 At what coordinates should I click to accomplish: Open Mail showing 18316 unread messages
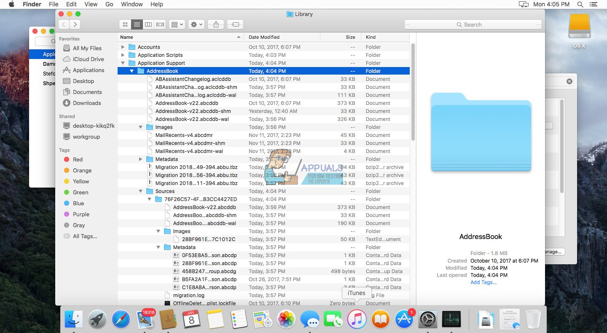[145, 319]
